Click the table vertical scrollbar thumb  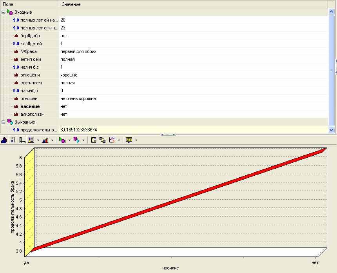point(331,71)
